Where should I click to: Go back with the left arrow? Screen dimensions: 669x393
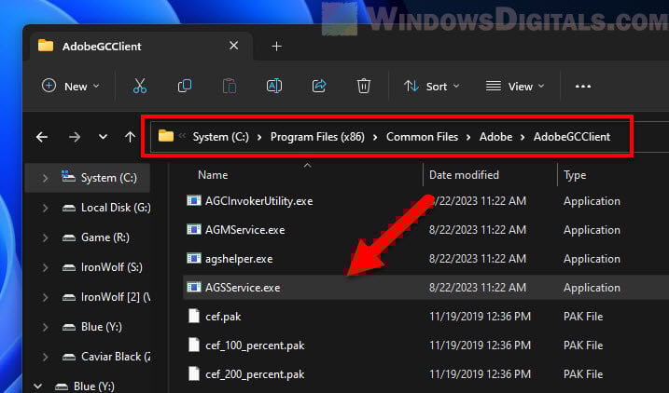42,137
